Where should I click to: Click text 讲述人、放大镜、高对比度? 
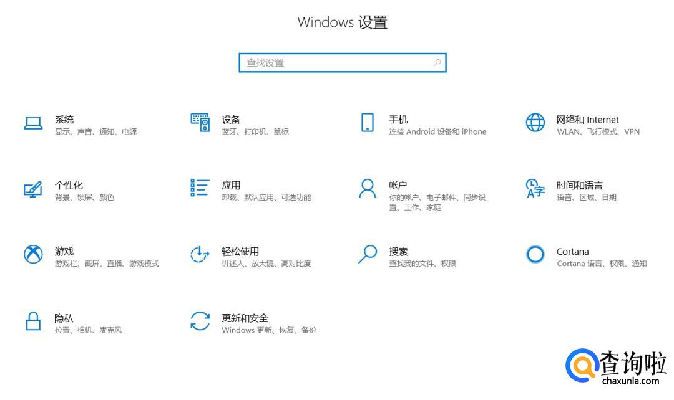coord(266,264)
